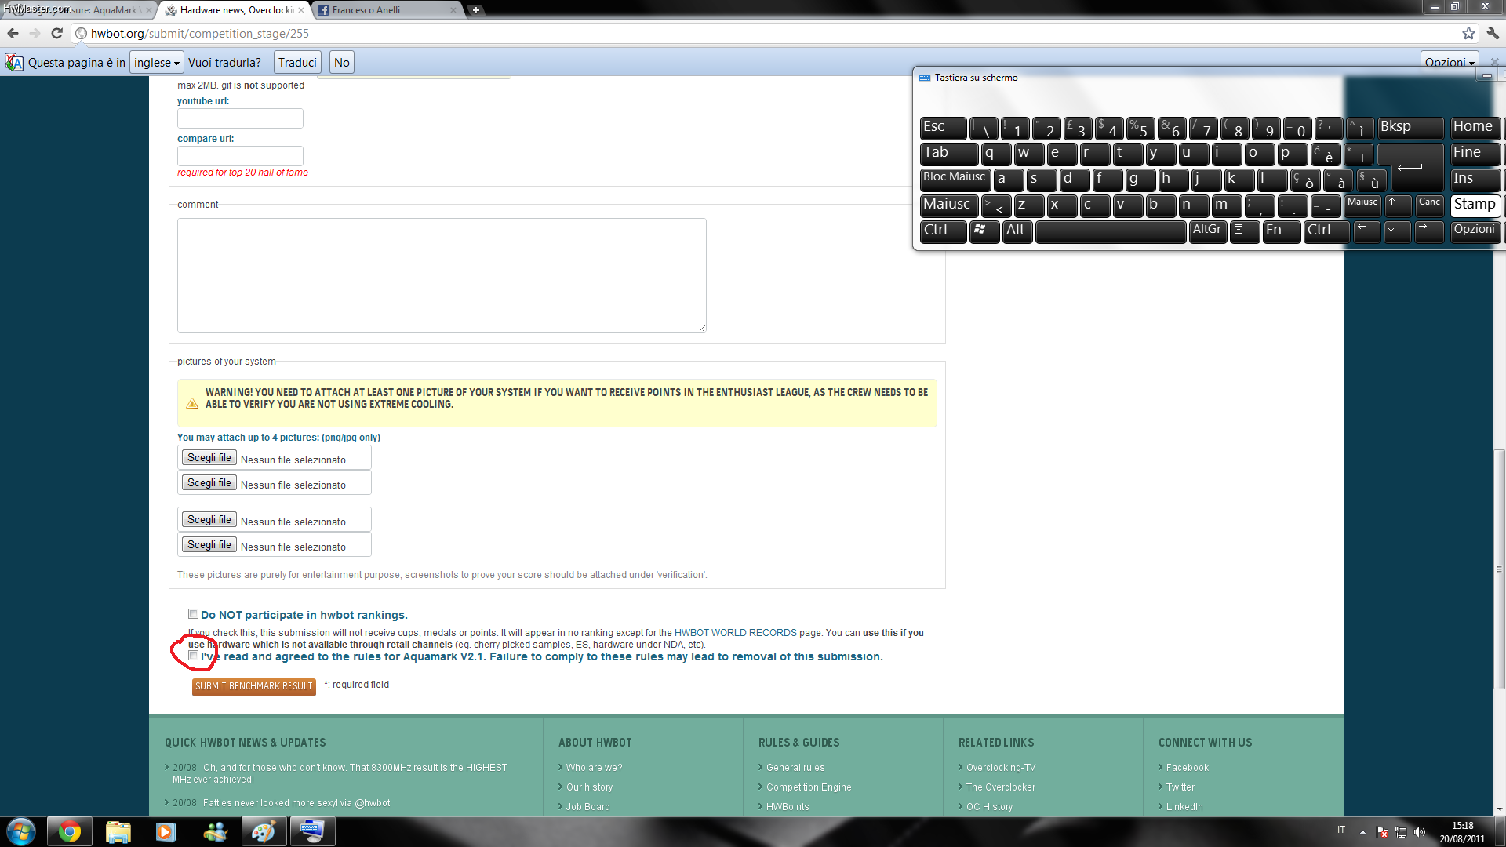The width and height of the screenshot is (1506, 847).
Task: Open the Windows Start orb
Action: click(x=21, y=831)
